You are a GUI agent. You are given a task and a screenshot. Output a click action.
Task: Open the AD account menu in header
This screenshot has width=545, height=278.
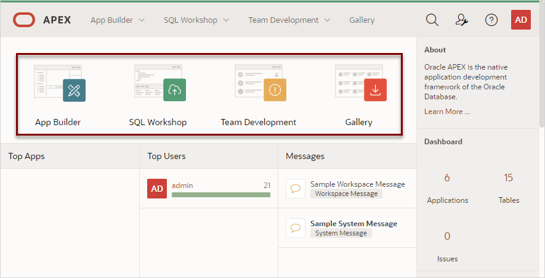tap(520, 20)
